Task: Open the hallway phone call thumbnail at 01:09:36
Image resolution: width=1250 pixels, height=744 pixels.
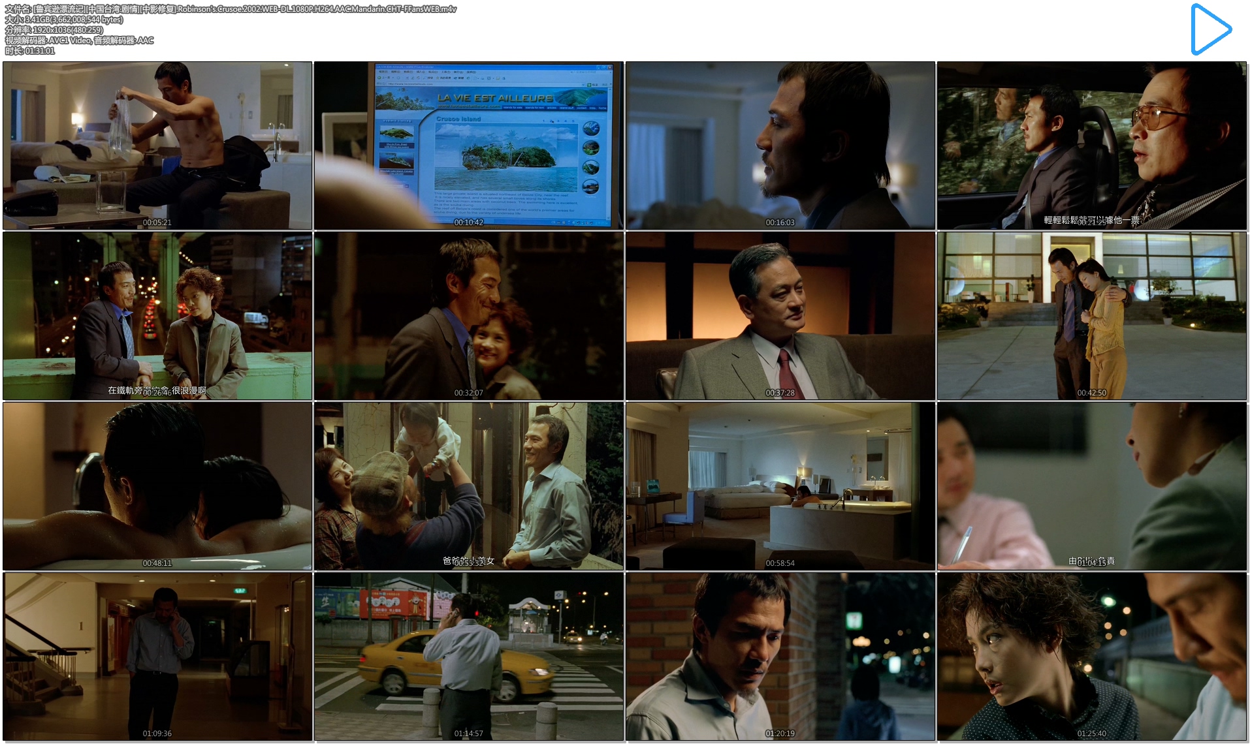Action: coord(157,657)
